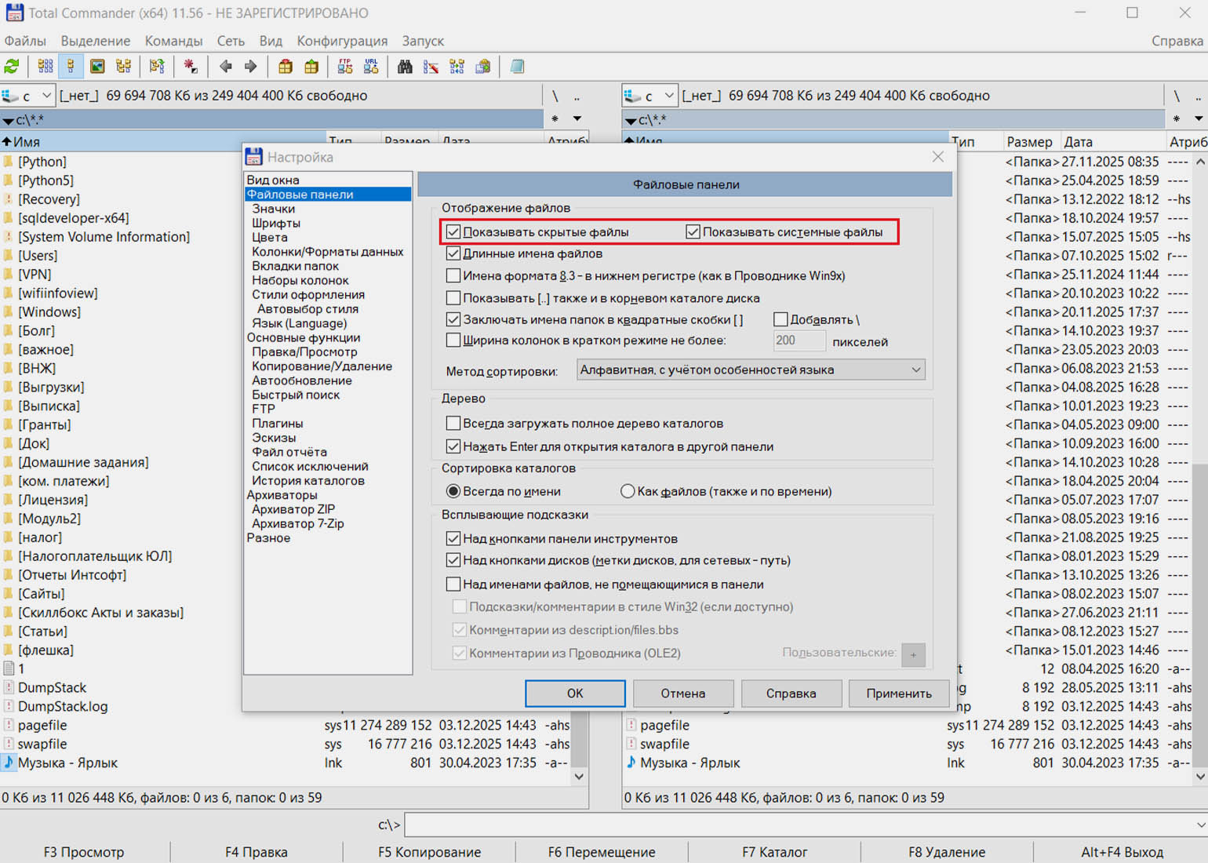Click the FTP connect toolbar icon

[x=345, y=67]
